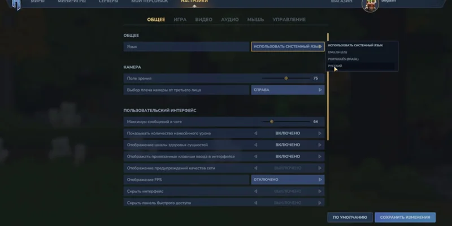Click the ПОЛЬЗОВАТЕЛЬСКИЙ ИНТЕРФЕЙС section heading
Viewport: 452px width, 226px height.
tap(160, 110)
